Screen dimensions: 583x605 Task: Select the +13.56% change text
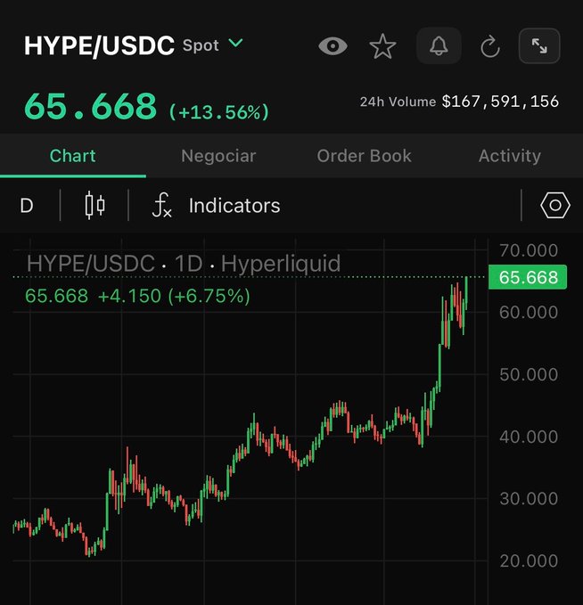pyautogui.click(x=219, y=112)
